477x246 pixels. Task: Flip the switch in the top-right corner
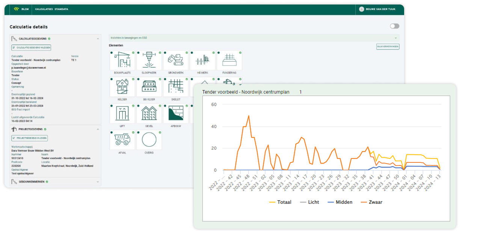394,26
